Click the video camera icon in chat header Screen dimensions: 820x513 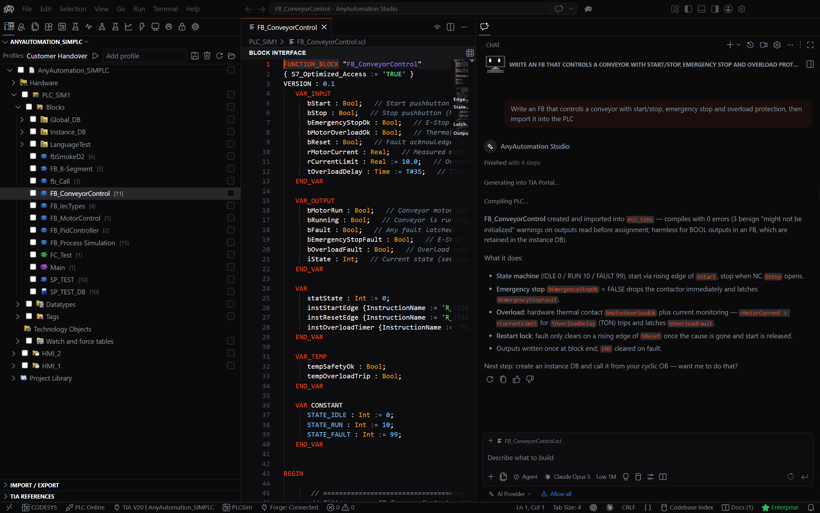pyautogui.click(x=764, y=45)
